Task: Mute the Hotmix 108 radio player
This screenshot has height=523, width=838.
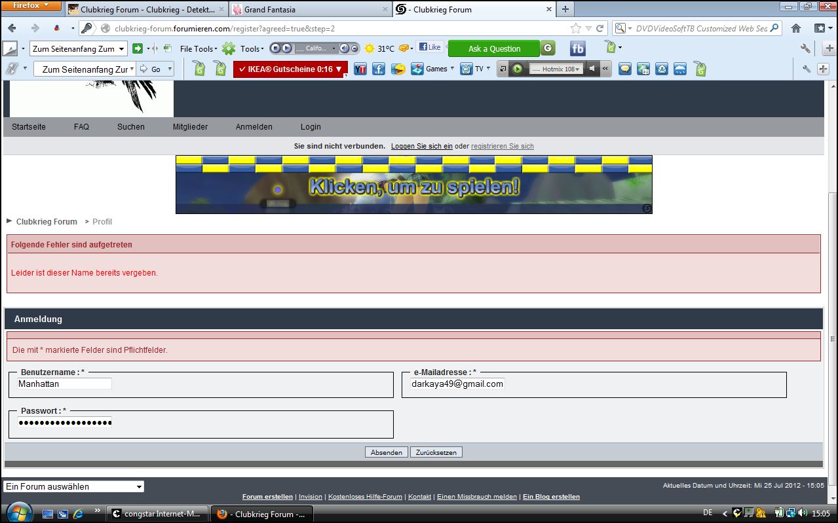Action: 592,69
